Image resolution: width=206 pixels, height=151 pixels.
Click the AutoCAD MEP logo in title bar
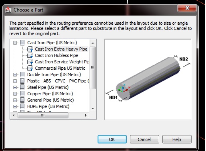click(8, 10)
